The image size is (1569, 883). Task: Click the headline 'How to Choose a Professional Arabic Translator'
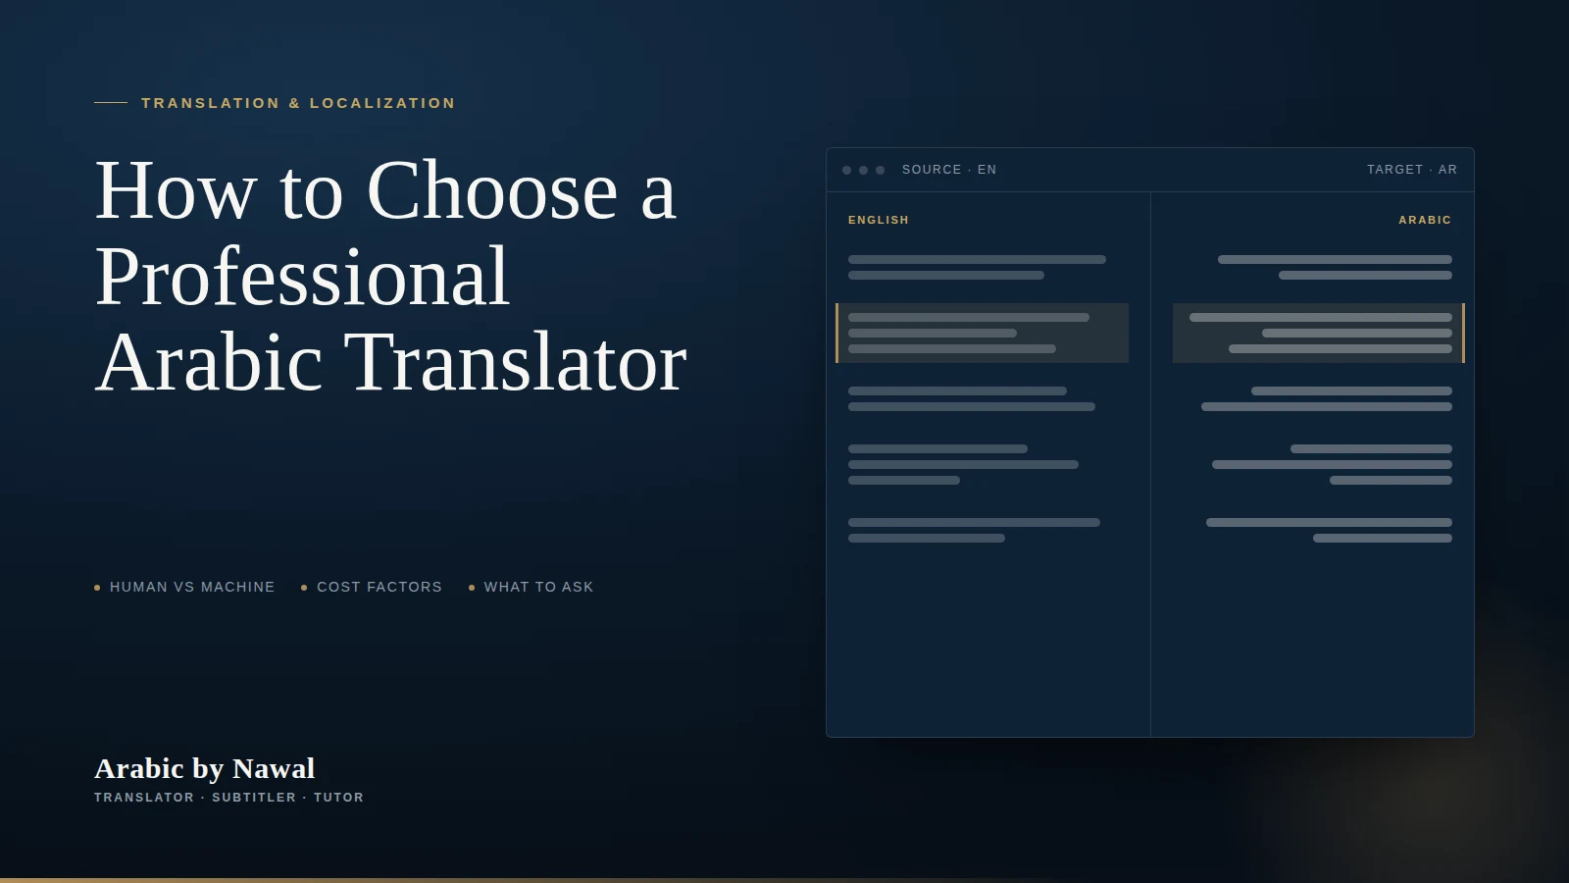[x=391, y=277]
